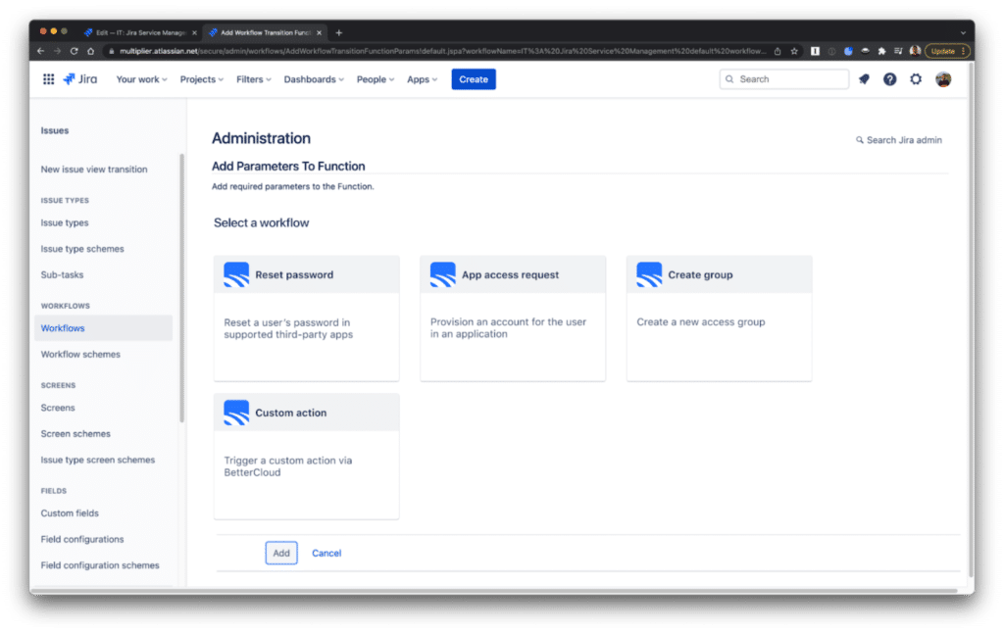The height and width of the screenshot is (634, 1004).
Task: Switch to the Add Workflow Transition Function tab
Action: coord(264,32)
